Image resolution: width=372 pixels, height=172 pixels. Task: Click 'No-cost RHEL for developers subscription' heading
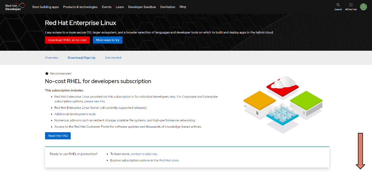coord(98,81)
